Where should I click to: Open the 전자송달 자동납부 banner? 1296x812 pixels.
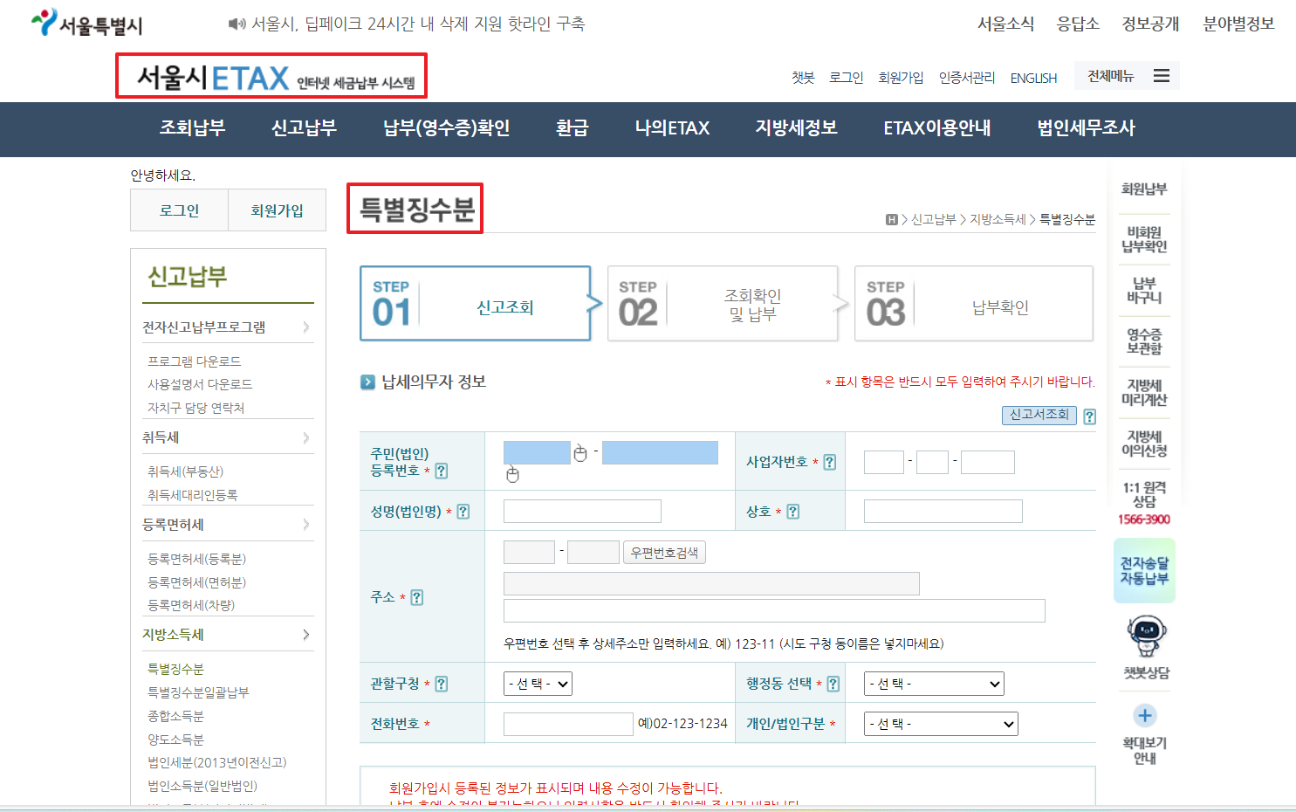coord(1144,570)
